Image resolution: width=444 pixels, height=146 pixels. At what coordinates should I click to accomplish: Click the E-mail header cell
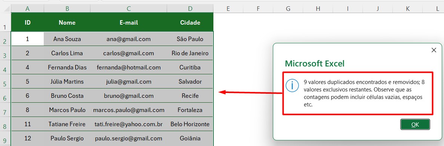(x=129, y=22)
